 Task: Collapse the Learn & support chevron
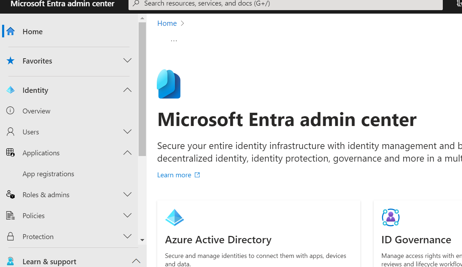[136, 261]
